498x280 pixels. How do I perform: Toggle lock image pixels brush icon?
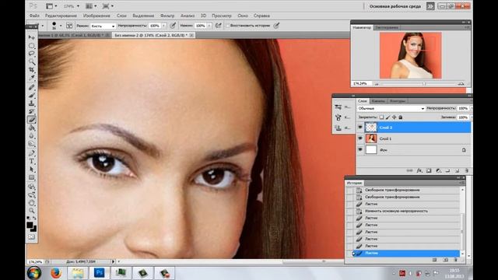point(388,117)
